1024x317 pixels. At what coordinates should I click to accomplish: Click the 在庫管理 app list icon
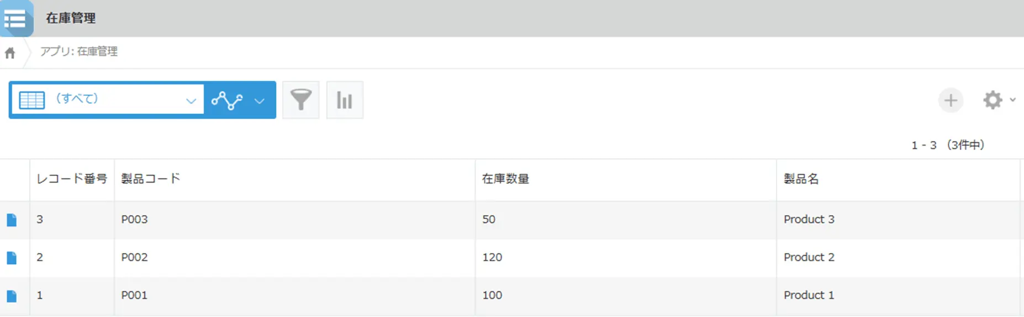point(15,19)
